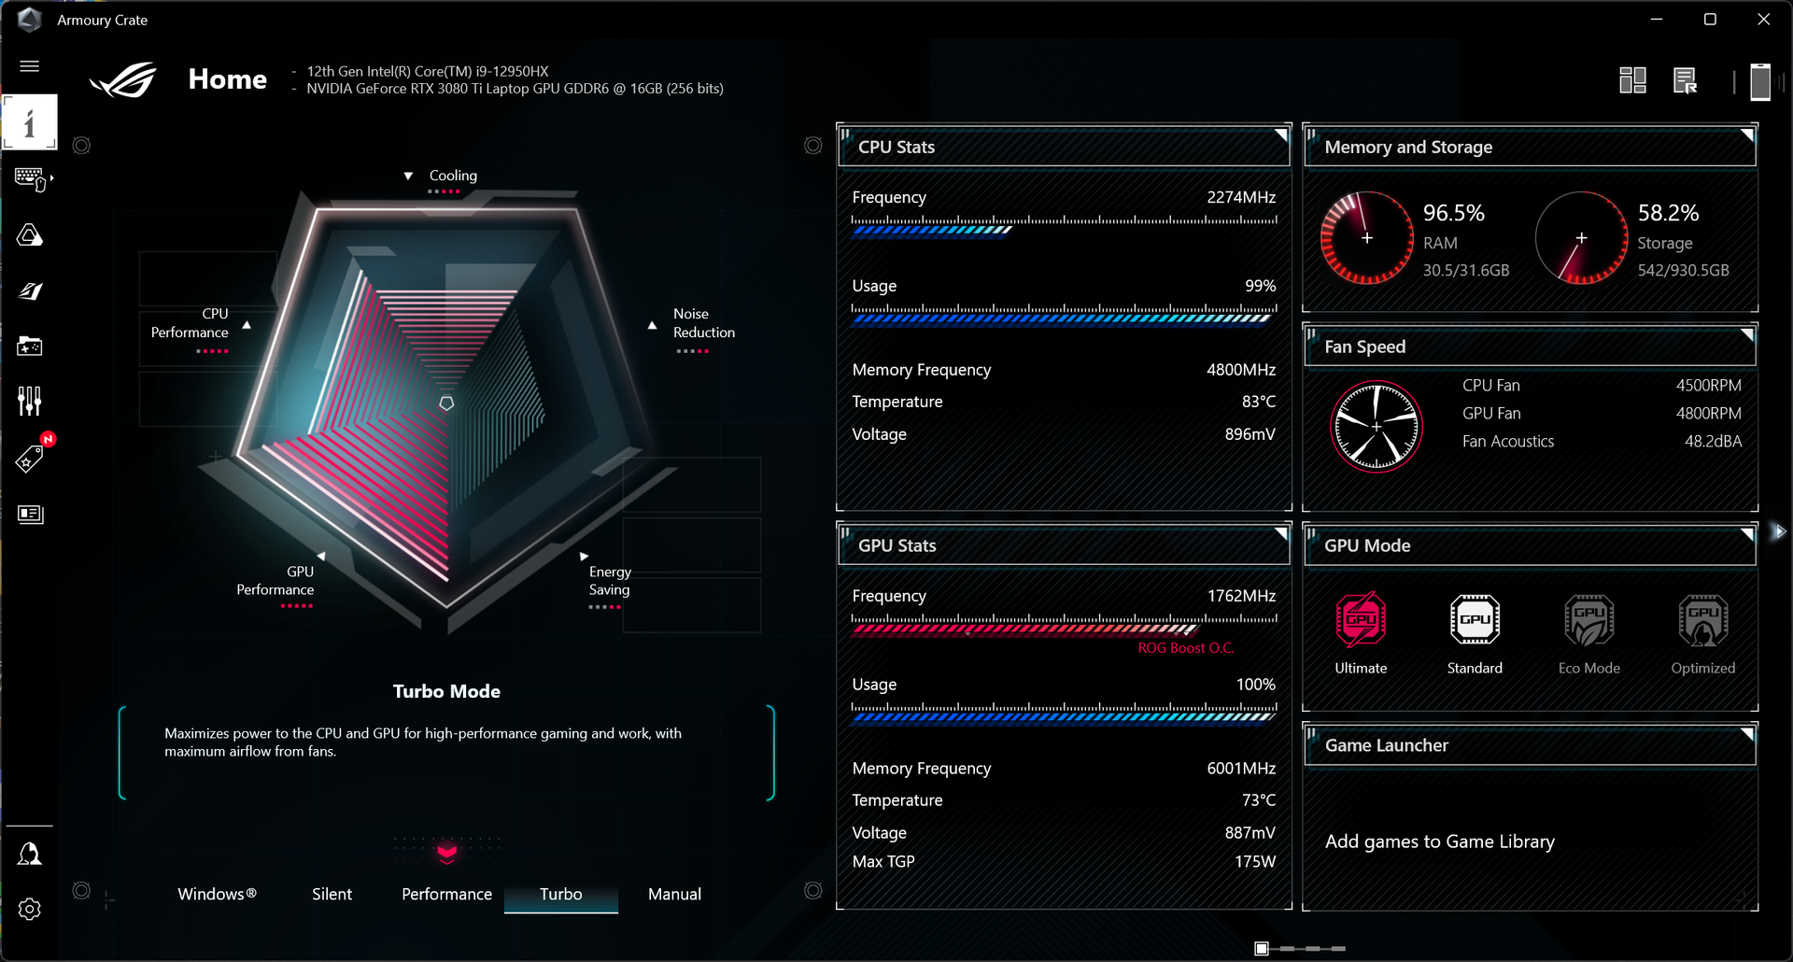Click the fan speed dial icon
Screen dimensions: 1793x962
pyautogui.click(x=1377, y=426)
